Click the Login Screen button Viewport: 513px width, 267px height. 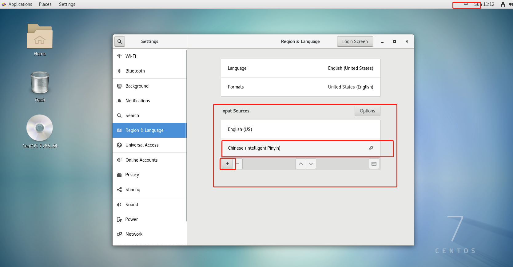pos(355,41)
